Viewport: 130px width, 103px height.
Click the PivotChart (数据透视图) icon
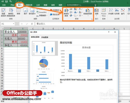click(x=88, y=11)
